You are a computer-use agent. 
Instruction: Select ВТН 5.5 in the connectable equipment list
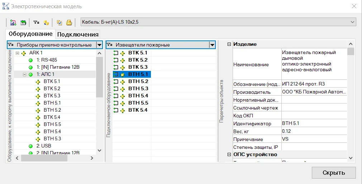(x=138, y=103)
